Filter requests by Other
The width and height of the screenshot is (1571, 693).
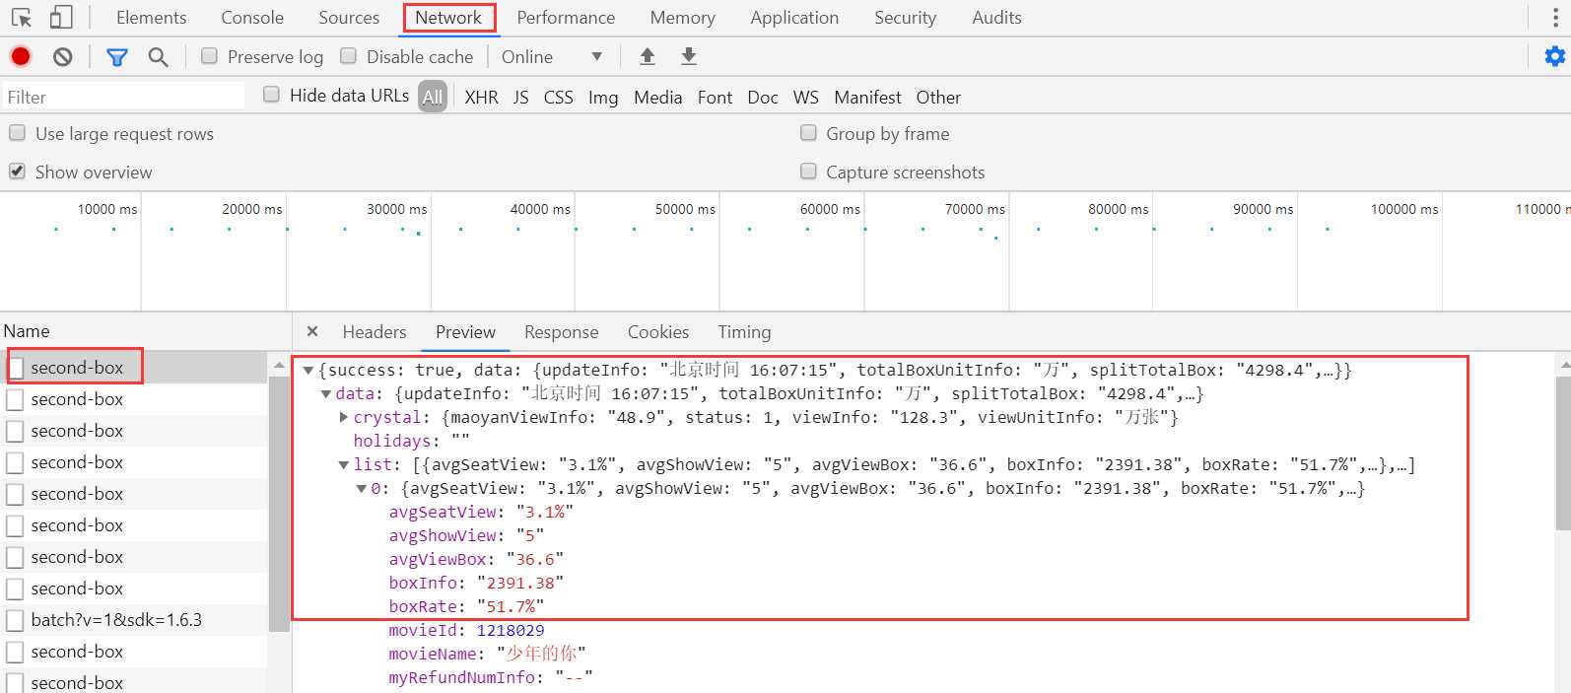938,97
